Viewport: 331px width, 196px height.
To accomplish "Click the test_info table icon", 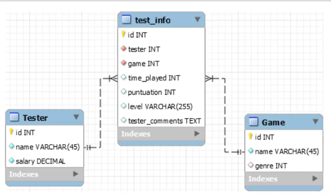I will (x=126, y=19).
